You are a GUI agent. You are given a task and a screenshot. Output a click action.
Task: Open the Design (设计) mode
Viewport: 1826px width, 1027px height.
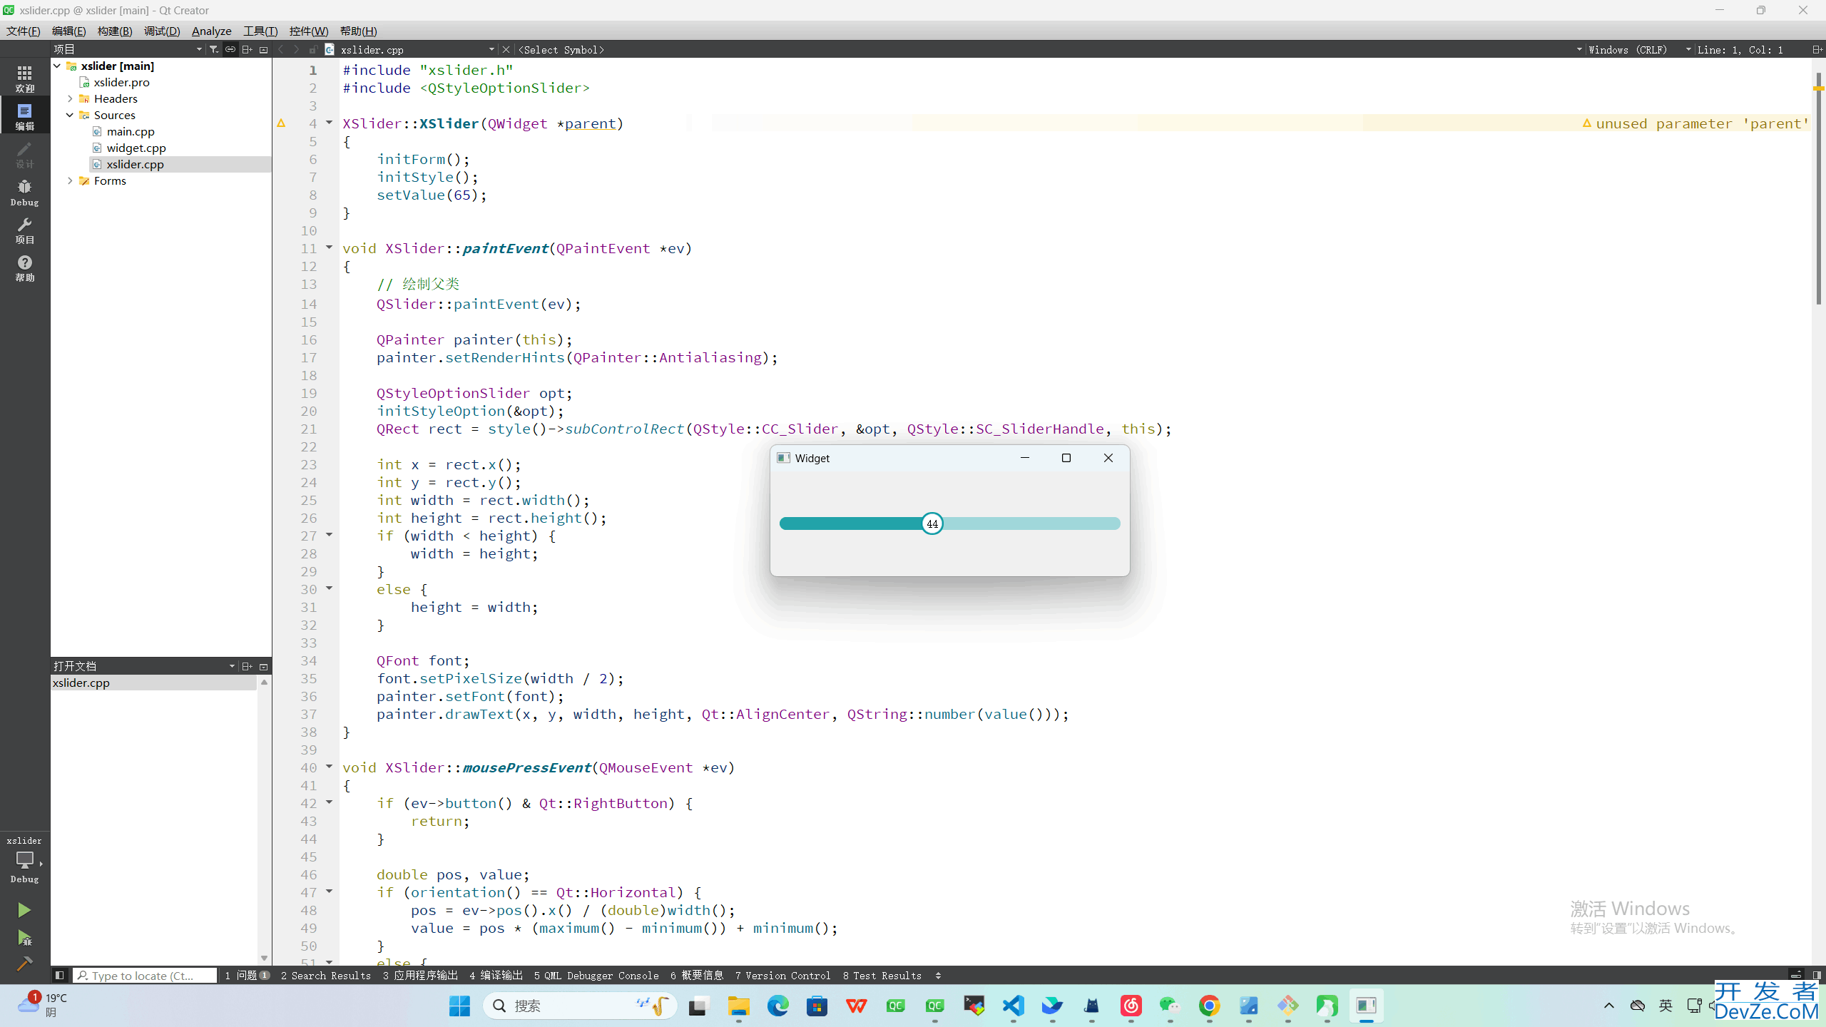[x=24, y=154]
